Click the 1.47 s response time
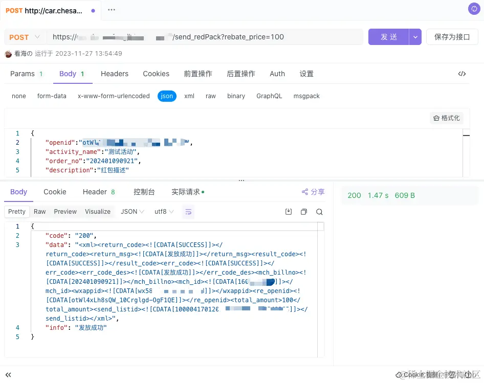 click(378, 195)
